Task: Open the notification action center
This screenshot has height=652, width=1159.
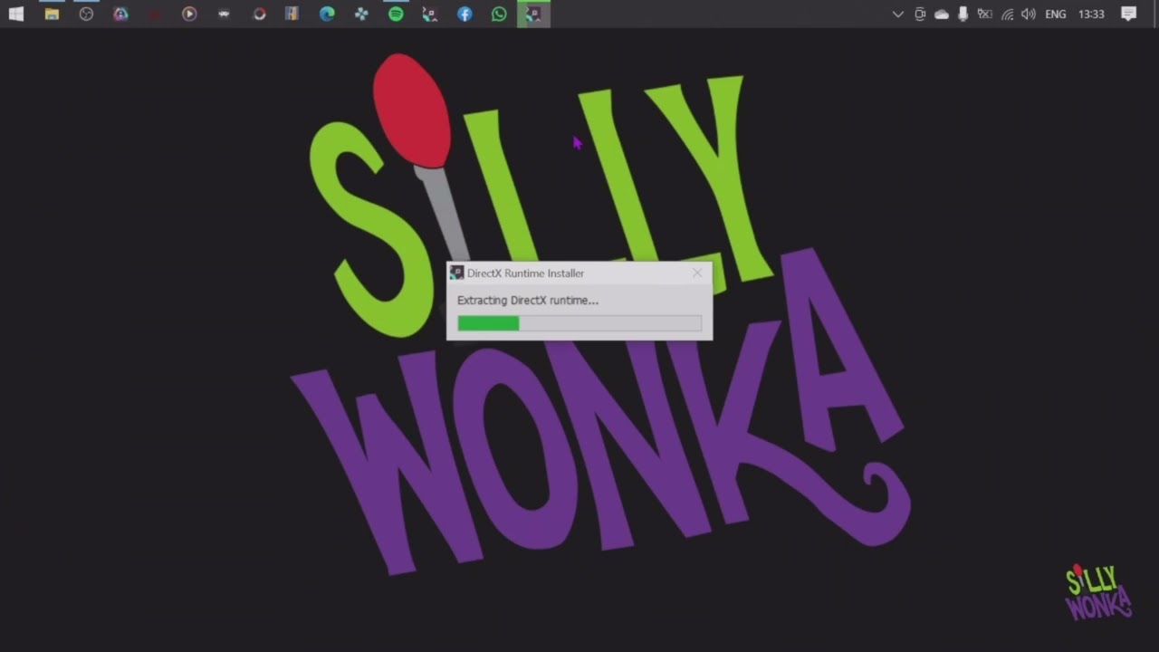Action: click(1128, 14)
